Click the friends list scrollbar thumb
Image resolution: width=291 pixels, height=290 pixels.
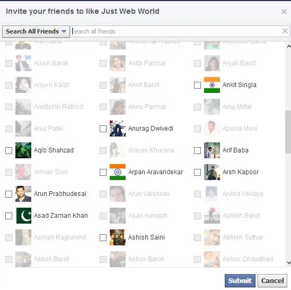click(x=288, y=132)
